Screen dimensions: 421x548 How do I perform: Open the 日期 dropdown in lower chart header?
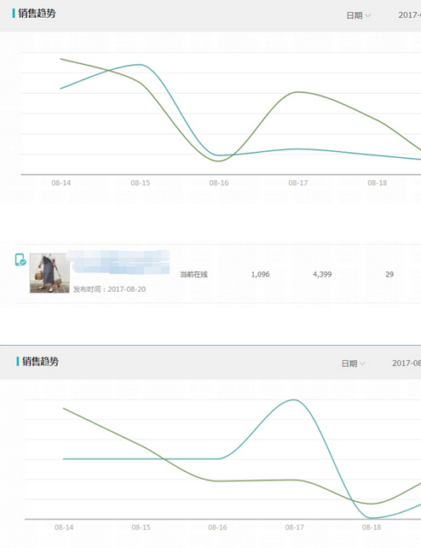(354, 364)
